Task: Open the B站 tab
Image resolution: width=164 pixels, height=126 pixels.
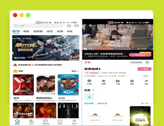Action: click(x=70, y=31)
